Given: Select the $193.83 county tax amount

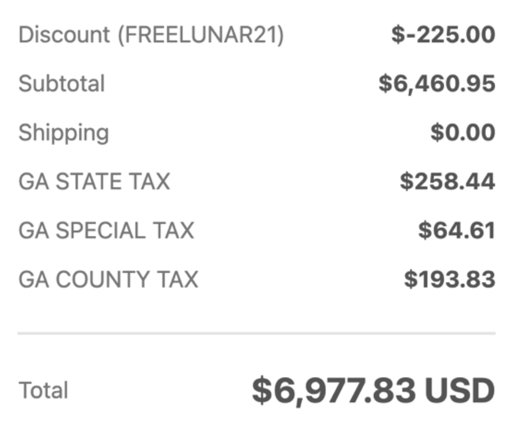Looking at the screenshot, I should (x=450, y=280).
